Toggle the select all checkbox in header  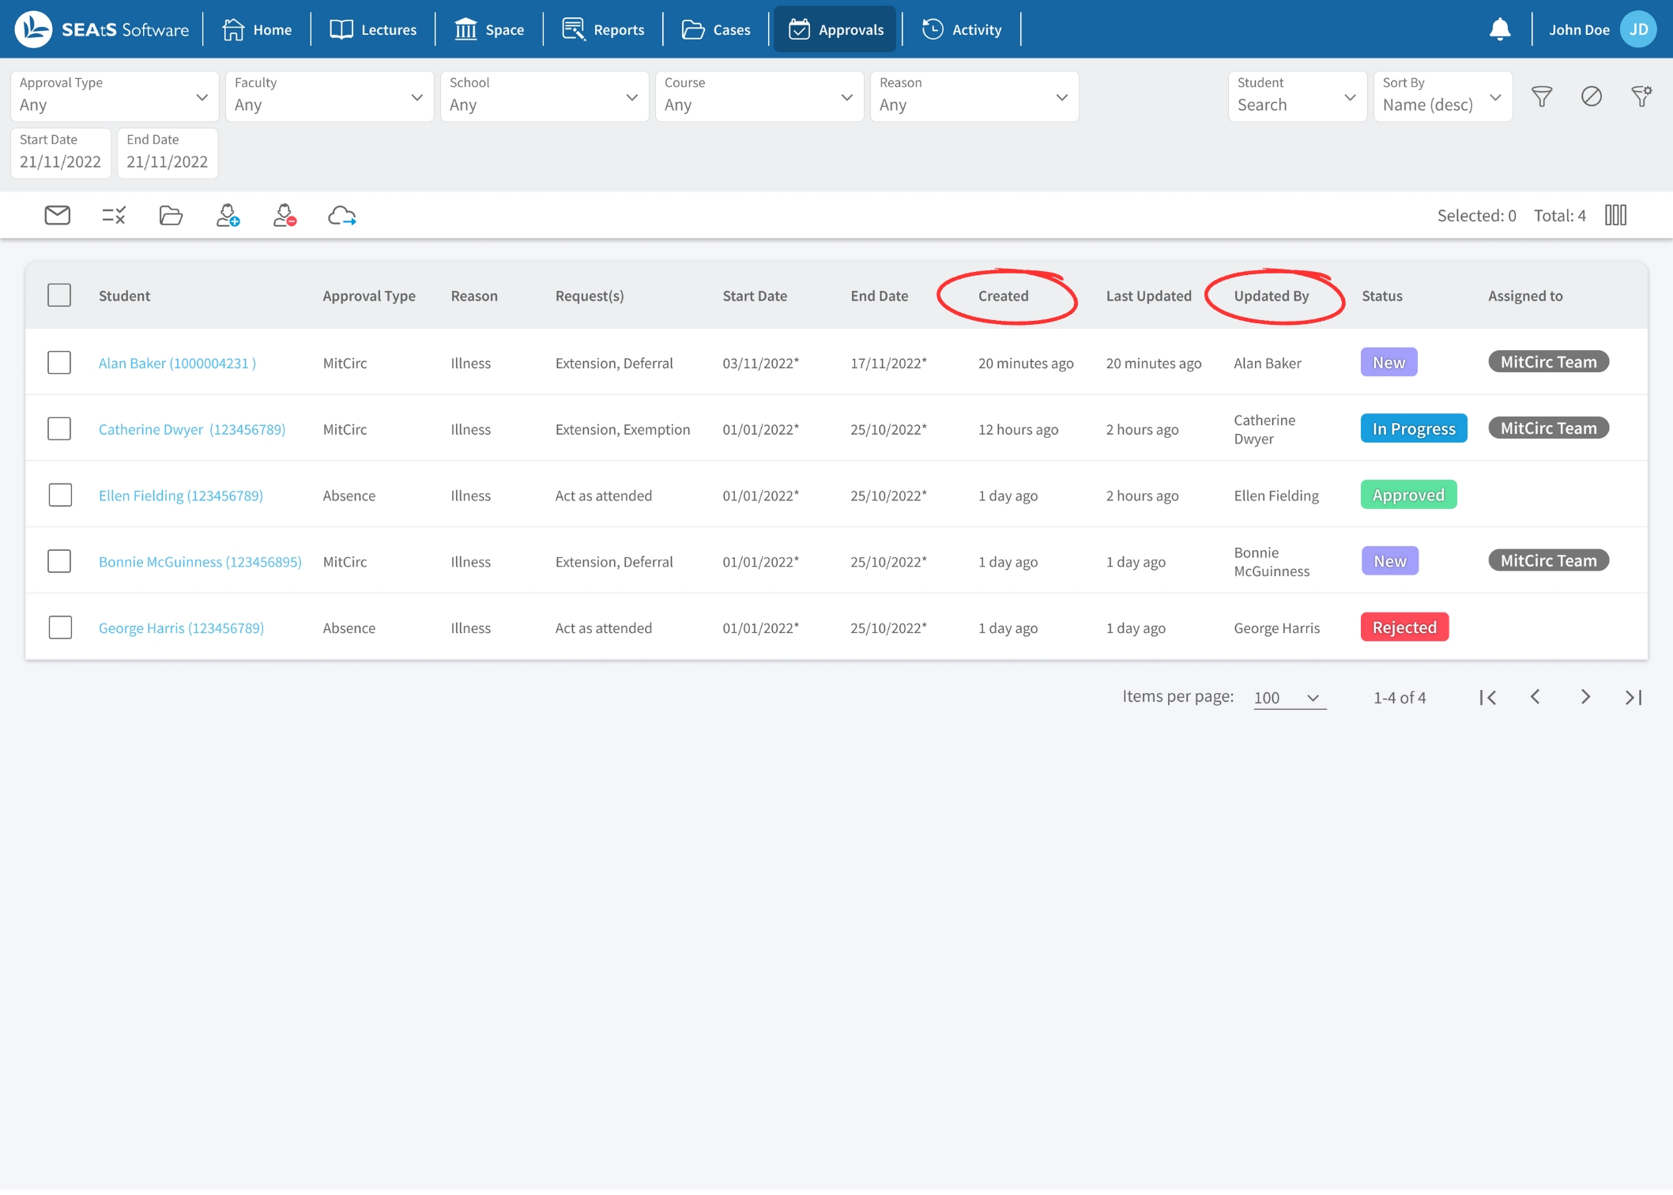coord(59,293)
